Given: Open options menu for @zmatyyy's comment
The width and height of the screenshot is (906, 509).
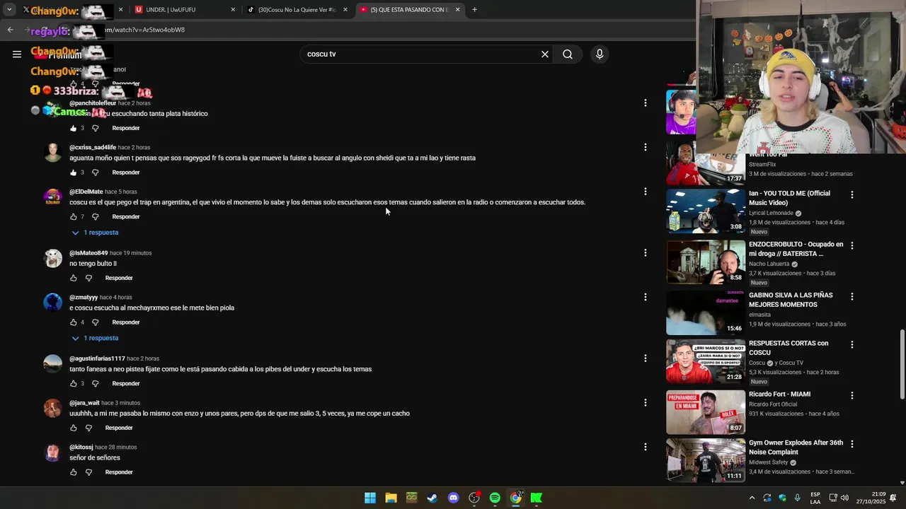Looking at the screenshot, I should click(645, 297).
